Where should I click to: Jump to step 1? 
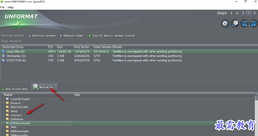coord(231,13)
